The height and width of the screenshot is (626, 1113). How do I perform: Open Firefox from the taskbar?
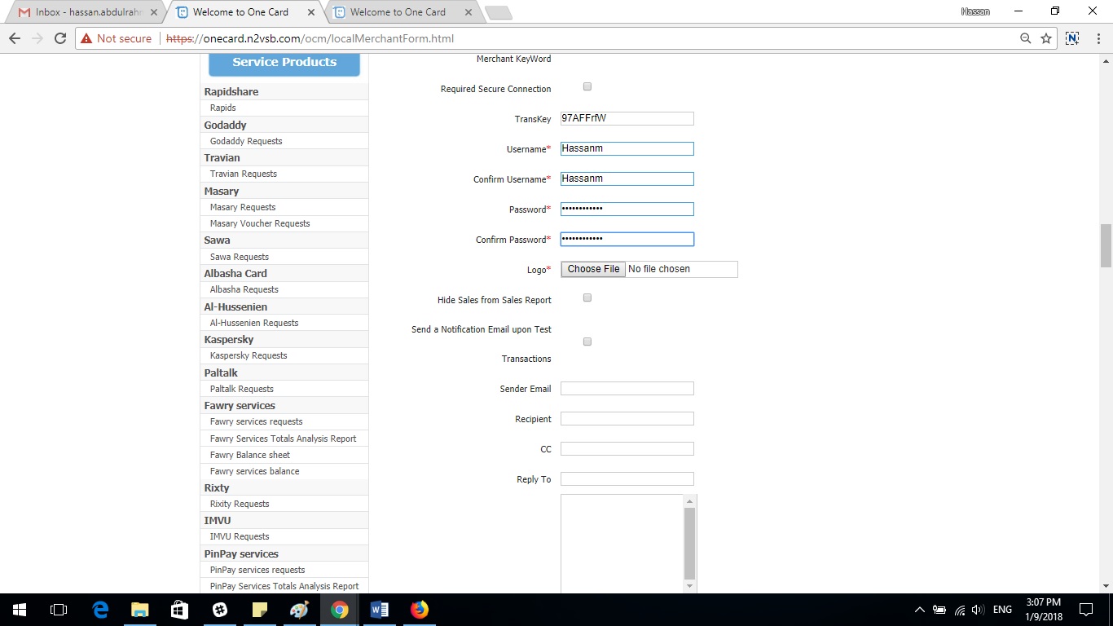(420, 610)
